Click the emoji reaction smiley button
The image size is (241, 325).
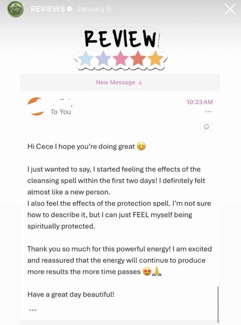click(206, 127)
